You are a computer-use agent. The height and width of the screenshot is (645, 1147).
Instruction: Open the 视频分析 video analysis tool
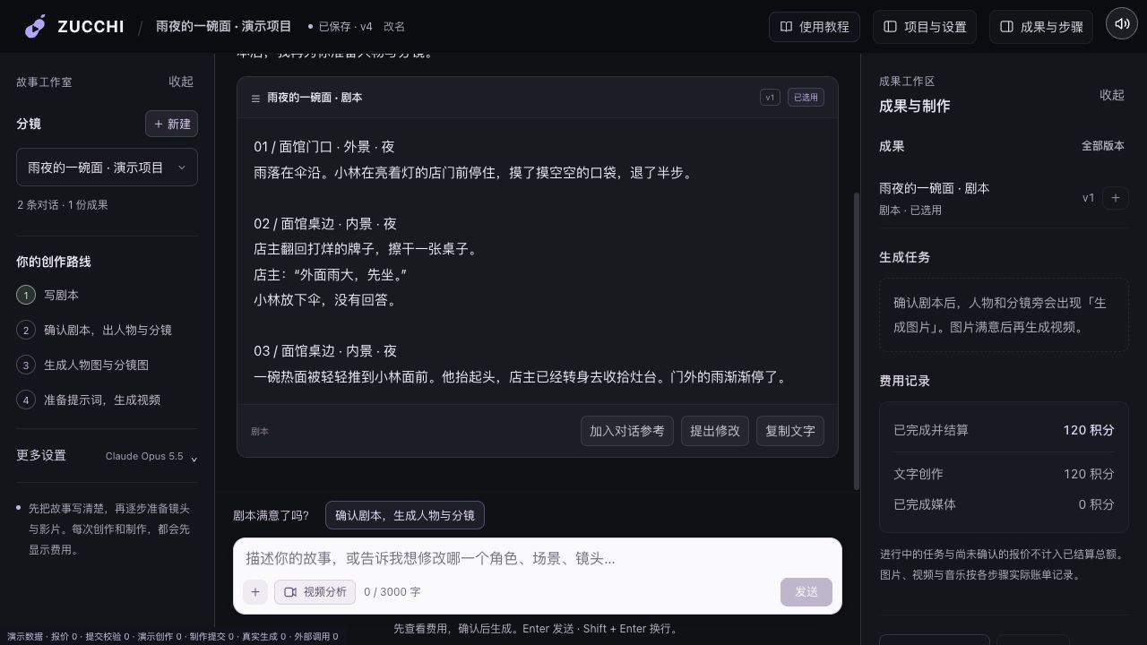pyautogui.click(x=315, y=591)
